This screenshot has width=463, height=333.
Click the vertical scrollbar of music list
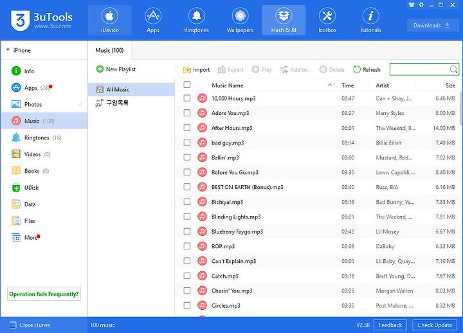click(x=461, y=108)
